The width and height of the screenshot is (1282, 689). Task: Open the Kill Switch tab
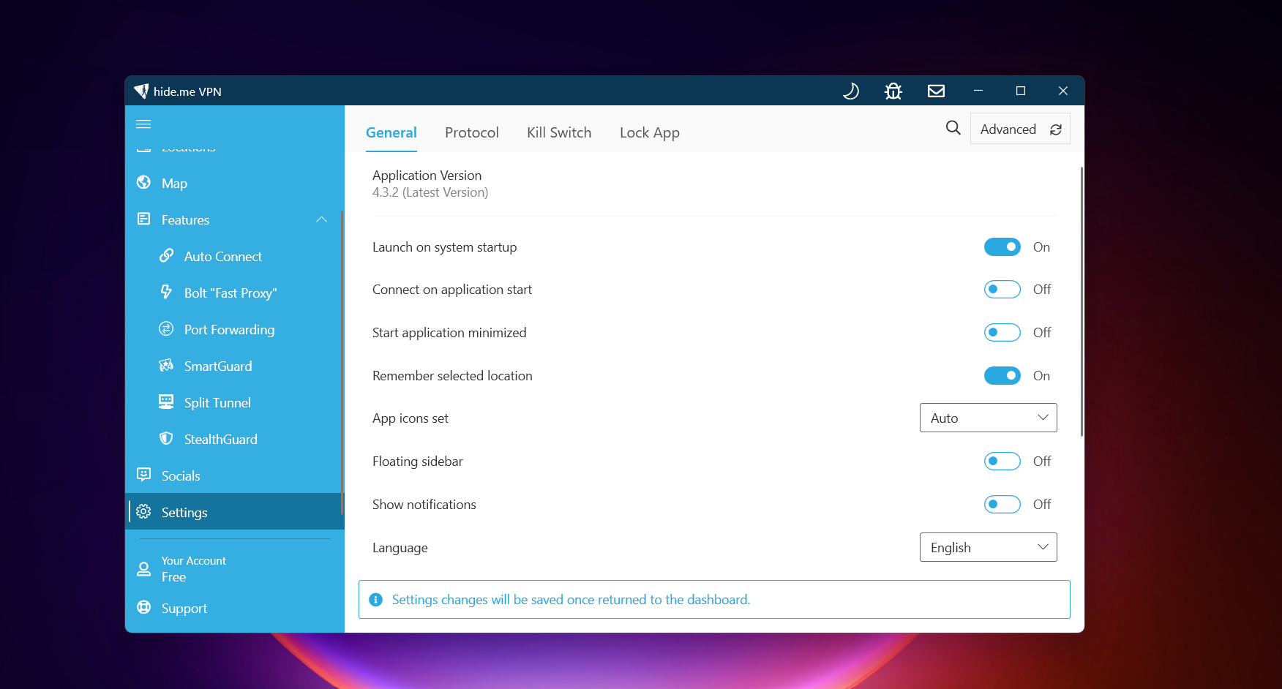coord(559,132)
